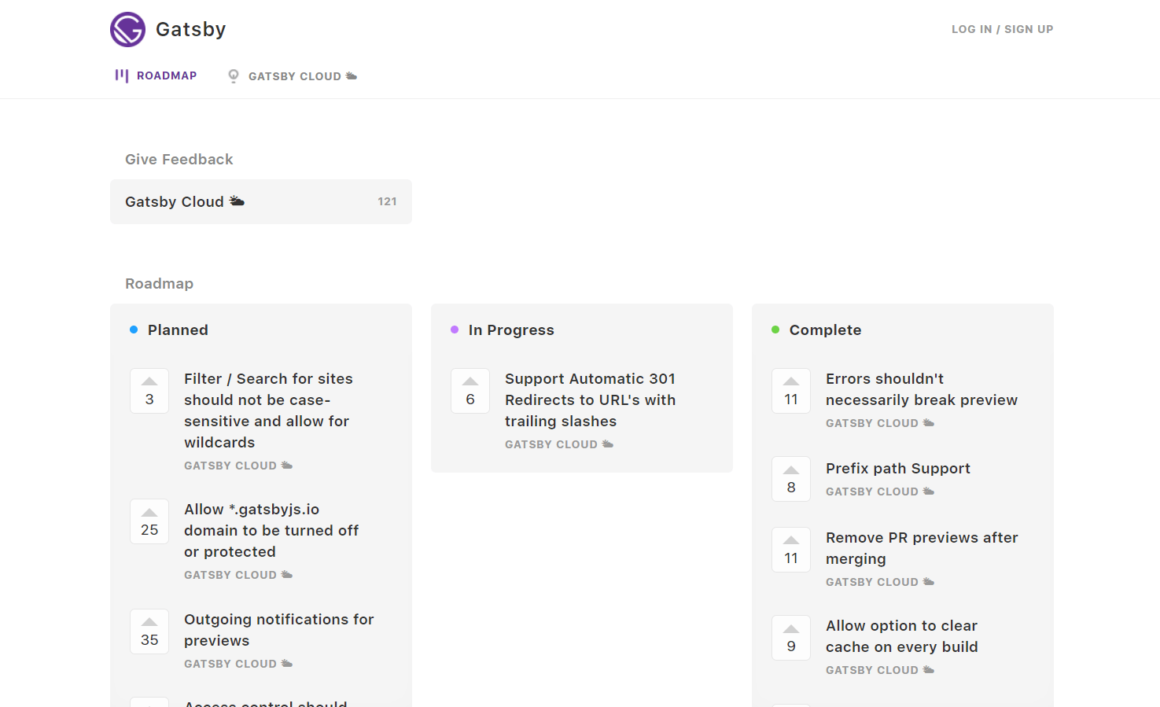Click the Gatsby brand name text
Image resolution: width=1160 pixels, height=707 pixels.
click(x=191, y=30)
